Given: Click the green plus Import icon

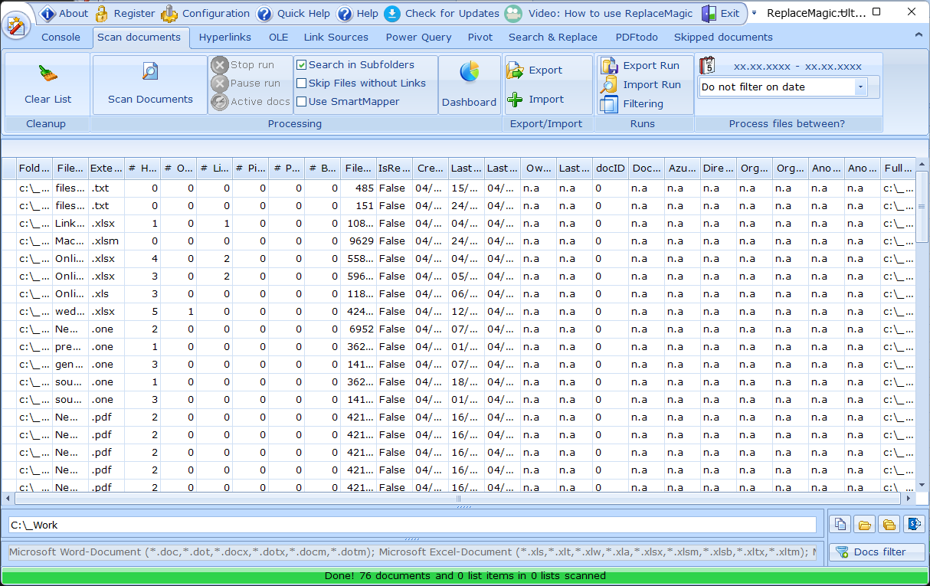Looking at the screenshot, I should (516, 99).
